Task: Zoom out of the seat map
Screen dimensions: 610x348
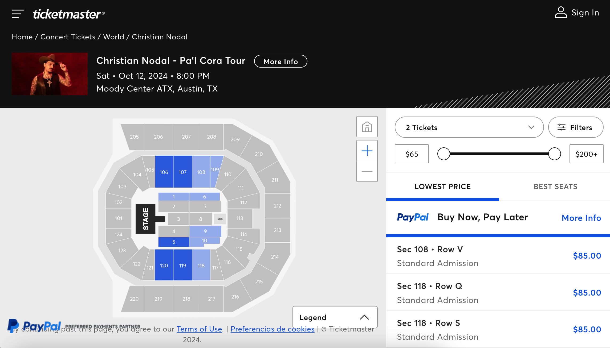Action: pyautogui.click(x=367, y=171)
